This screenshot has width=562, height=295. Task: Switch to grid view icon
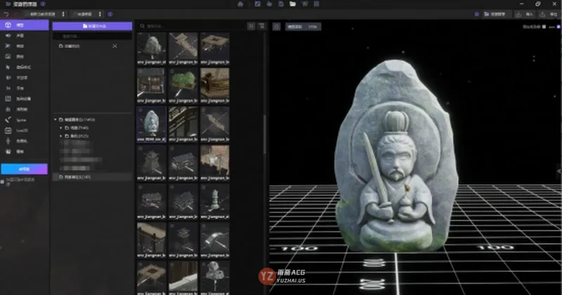(x=251, y=26)
